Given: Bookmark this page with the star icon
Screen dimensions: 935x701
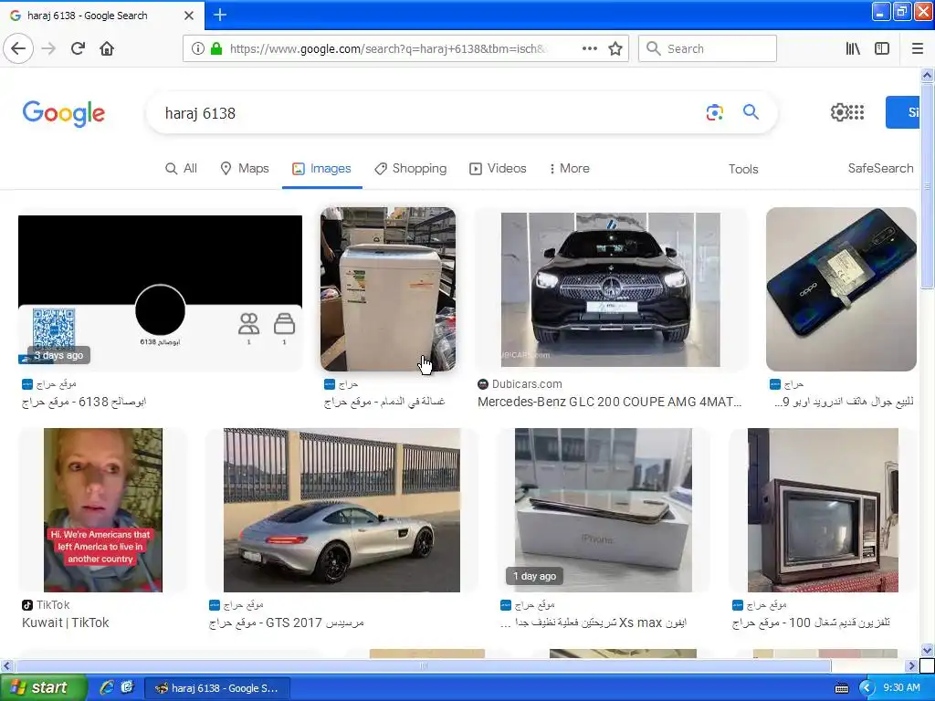Looking at the screenshot, I should point(615,48).
